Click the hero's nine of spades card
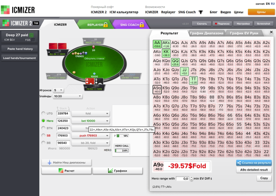Image resolution: width=276 pixels, height=196 pixels. 99,81
